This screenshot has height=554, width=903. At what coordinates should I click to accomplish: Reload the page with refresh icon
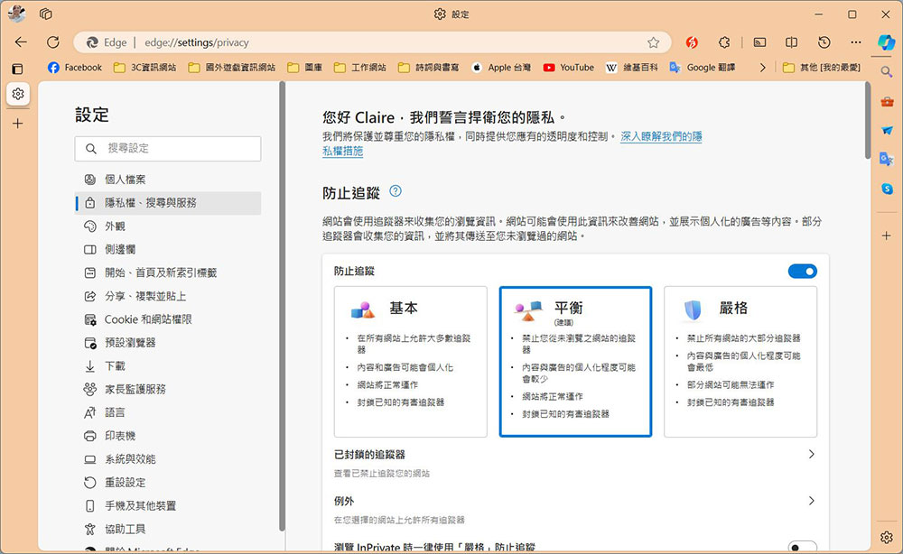coord(53,42)
